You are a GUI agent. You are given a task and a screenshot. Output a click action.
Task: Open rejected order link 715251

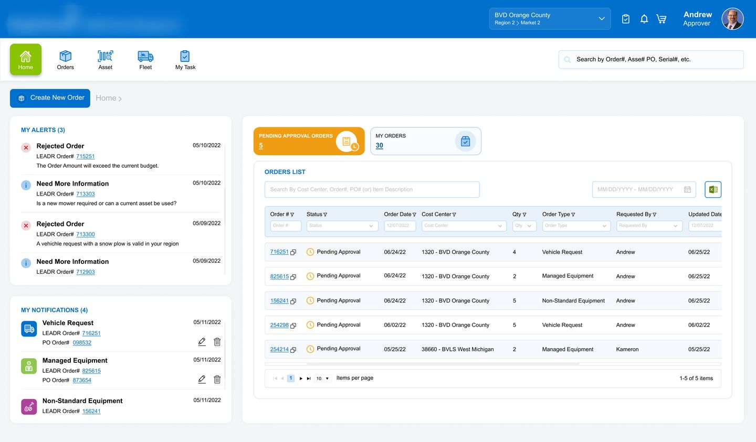[86, 156]
